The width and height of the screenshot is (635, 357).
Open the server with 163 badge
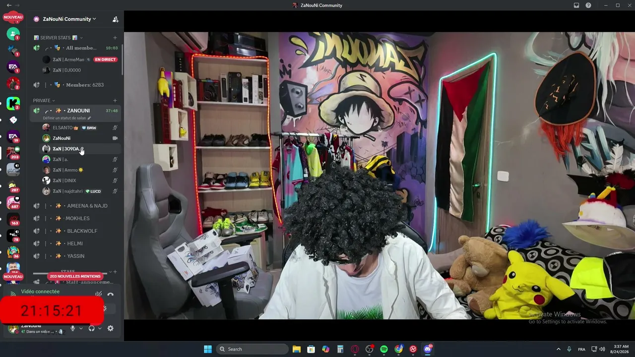(x=13, y=220)
